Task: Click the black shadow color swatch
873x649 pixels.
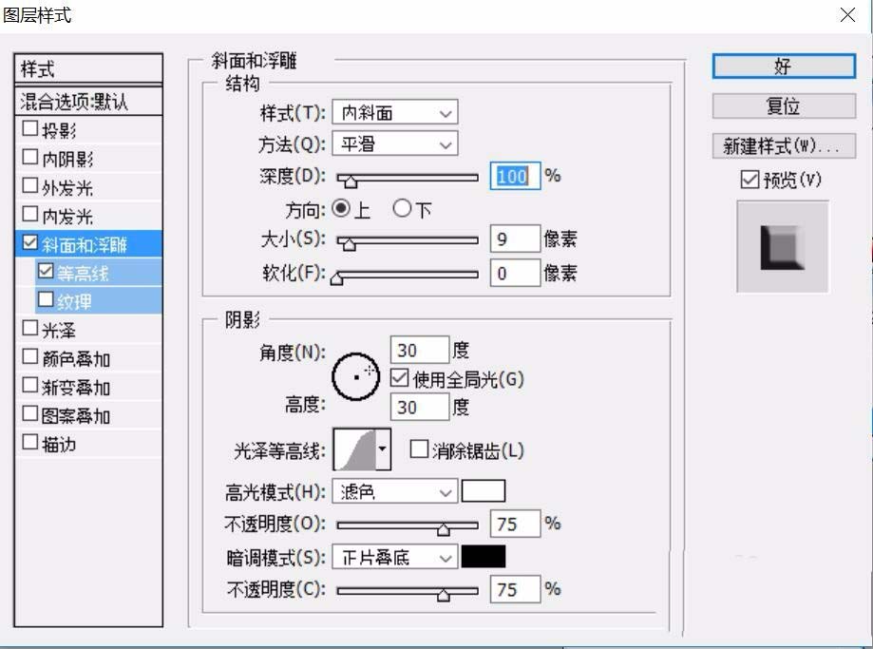Action: pyautogui.click(x=484, y=556)
